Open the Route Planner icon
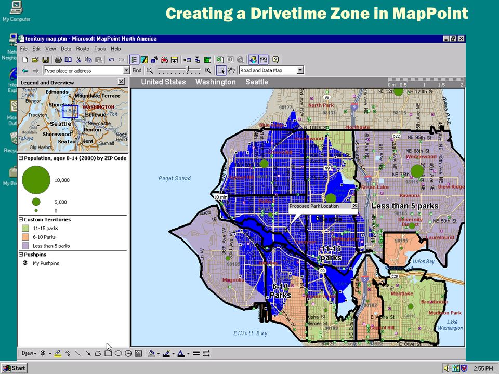Viewport: 499px width, 374px height. click(144, 60)
